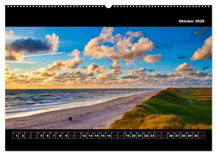Select day 8 in the calendar strip

pos(59,135)
